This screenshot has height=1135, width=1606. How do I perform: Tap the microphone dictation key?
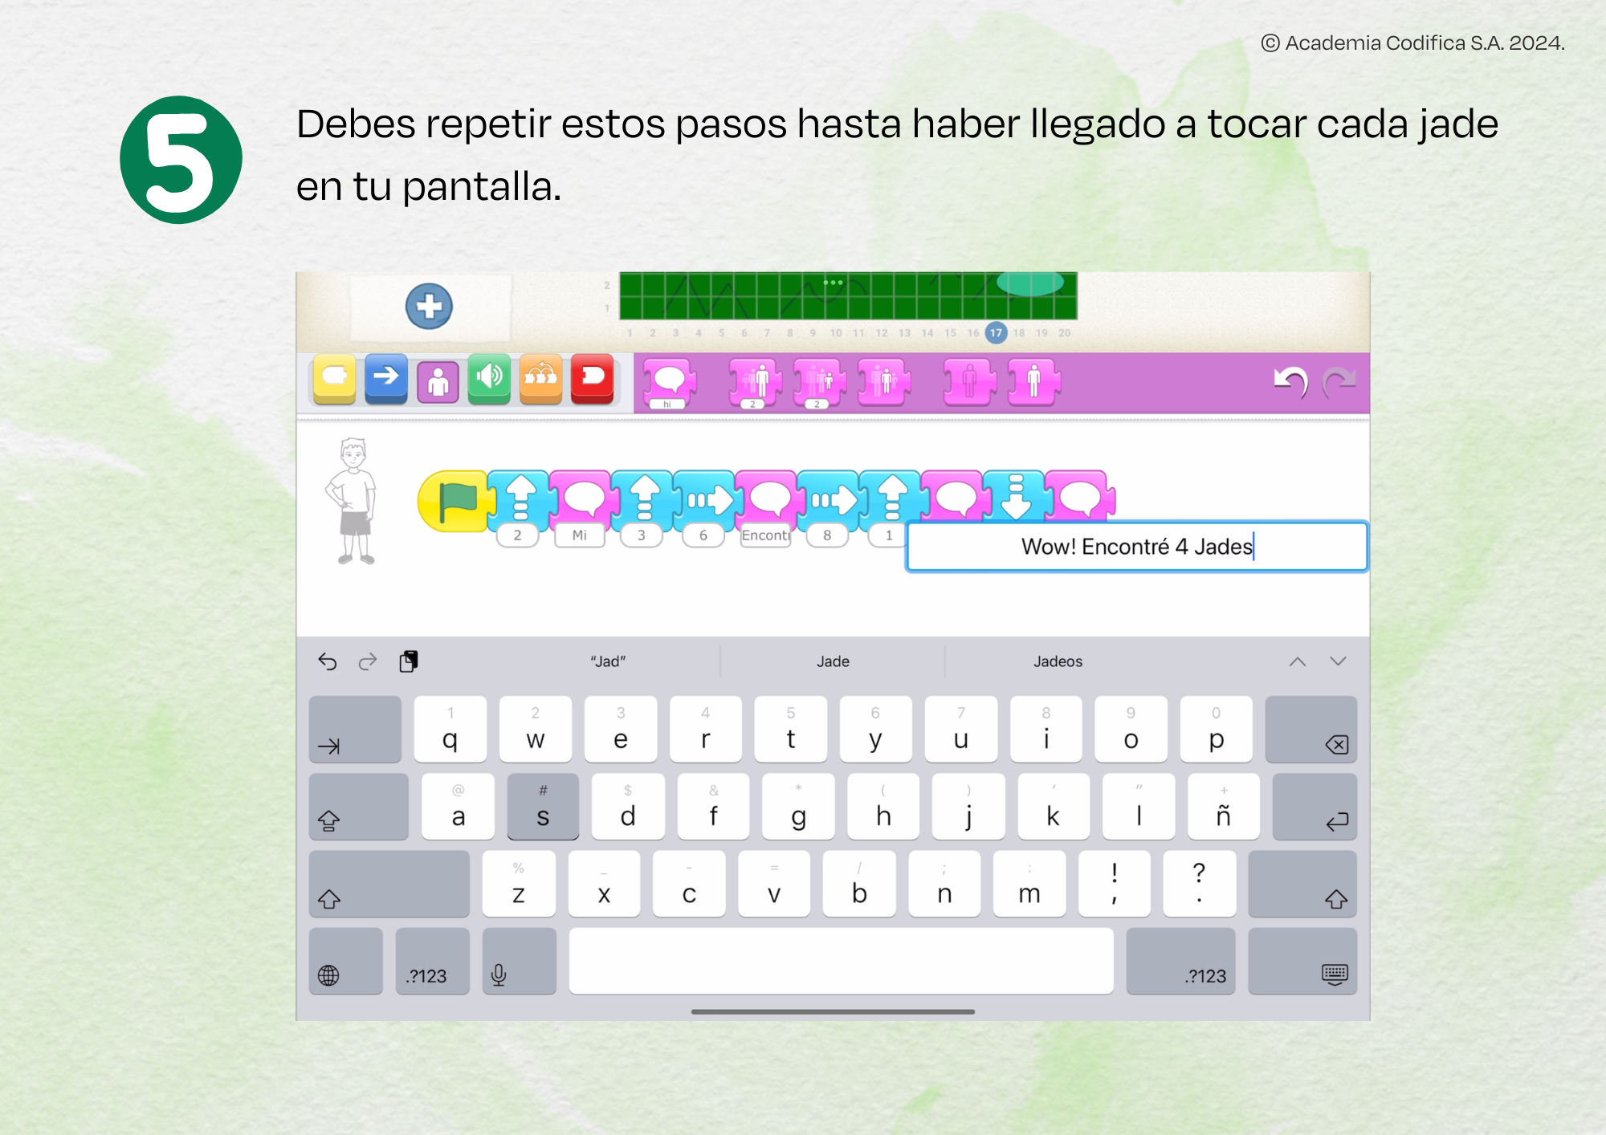(520, 961)
